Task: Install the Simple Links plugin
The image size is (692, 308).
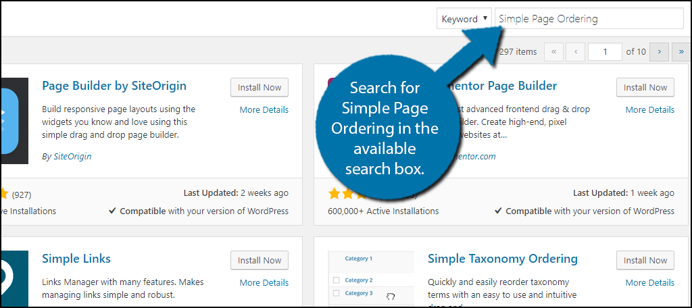Action: click(259, 260)
